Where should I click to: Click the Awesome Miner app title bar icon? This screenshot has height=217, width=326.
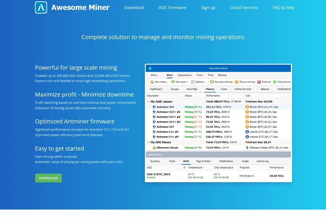click(150, 68)
